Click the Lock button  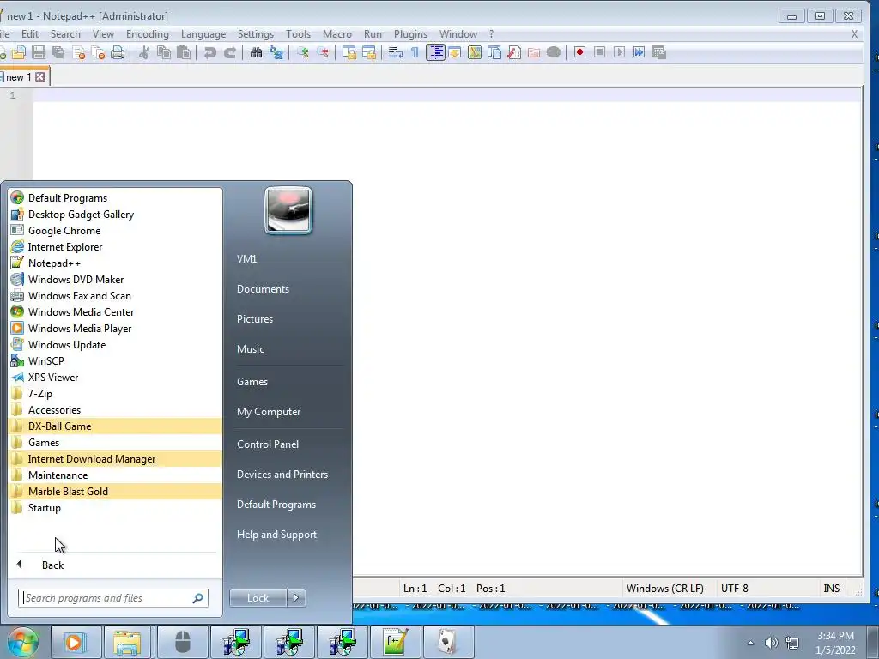258,598
